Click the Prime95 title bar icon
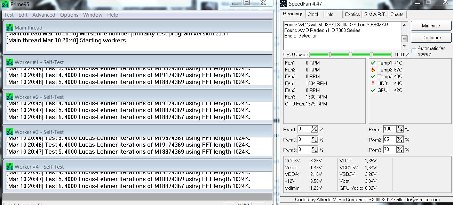The height and width of the screenshot is (205, 453). [5, 4]
